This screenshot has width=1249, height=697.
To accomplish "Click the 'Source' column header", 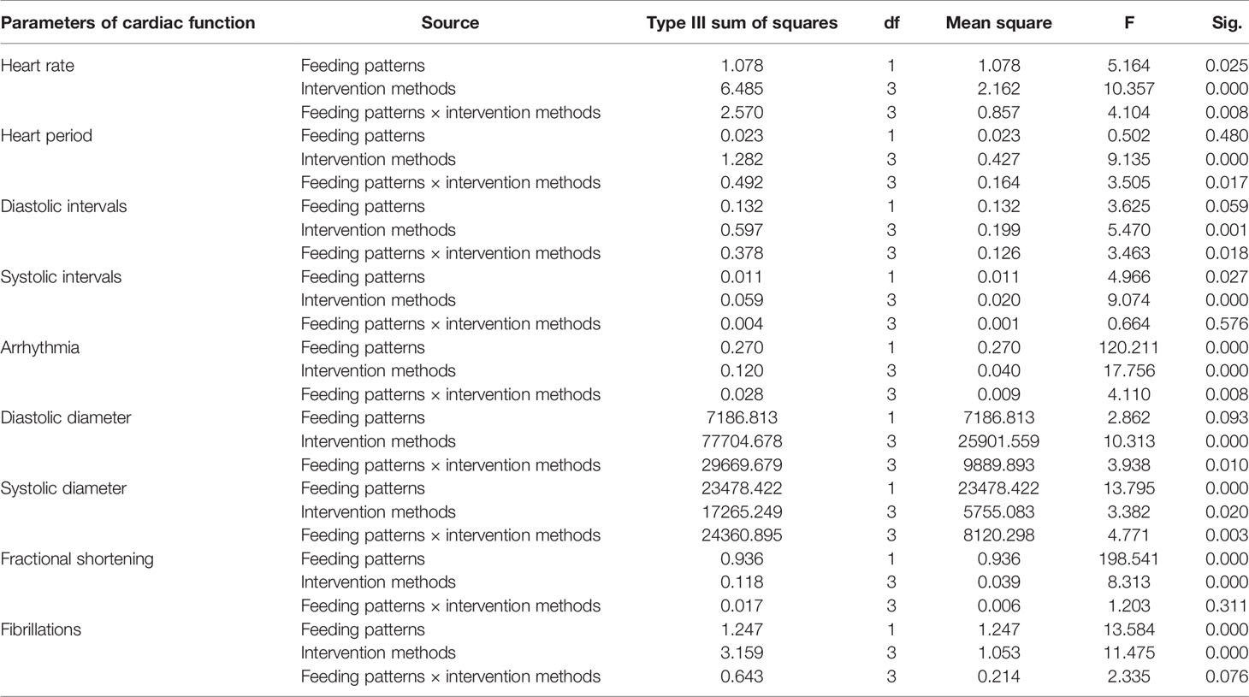I will coord(450,23).
